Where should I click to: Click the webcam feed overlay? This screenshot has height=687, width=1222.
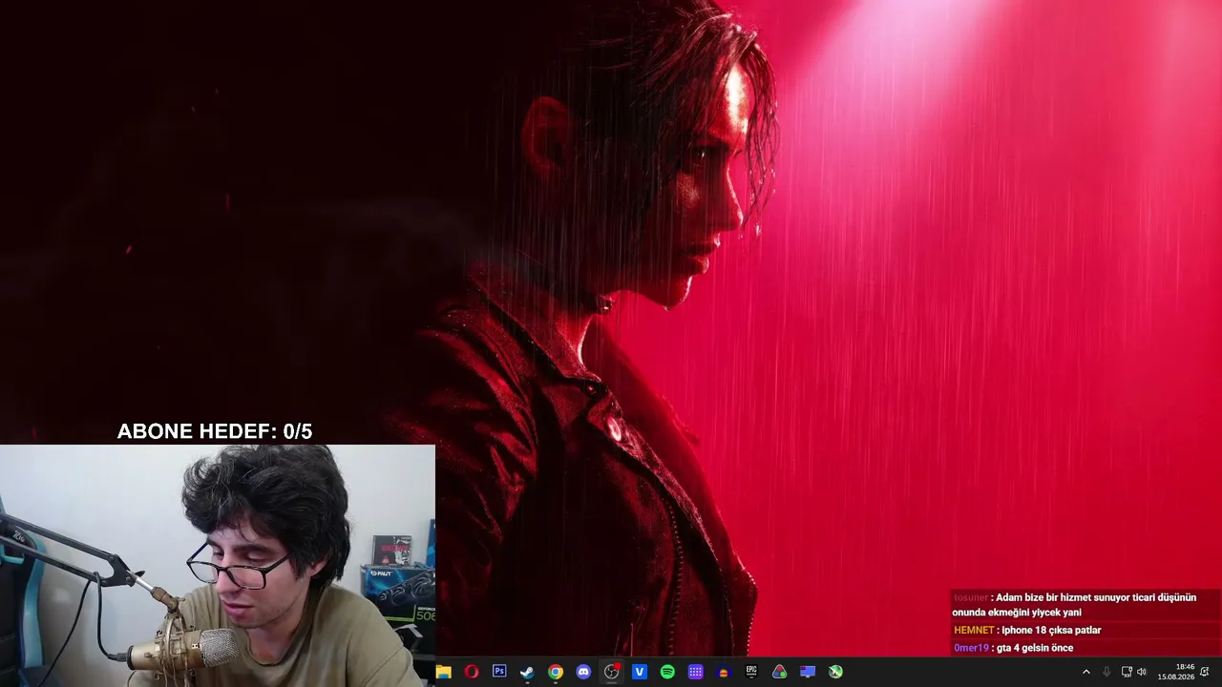point(218,566)
